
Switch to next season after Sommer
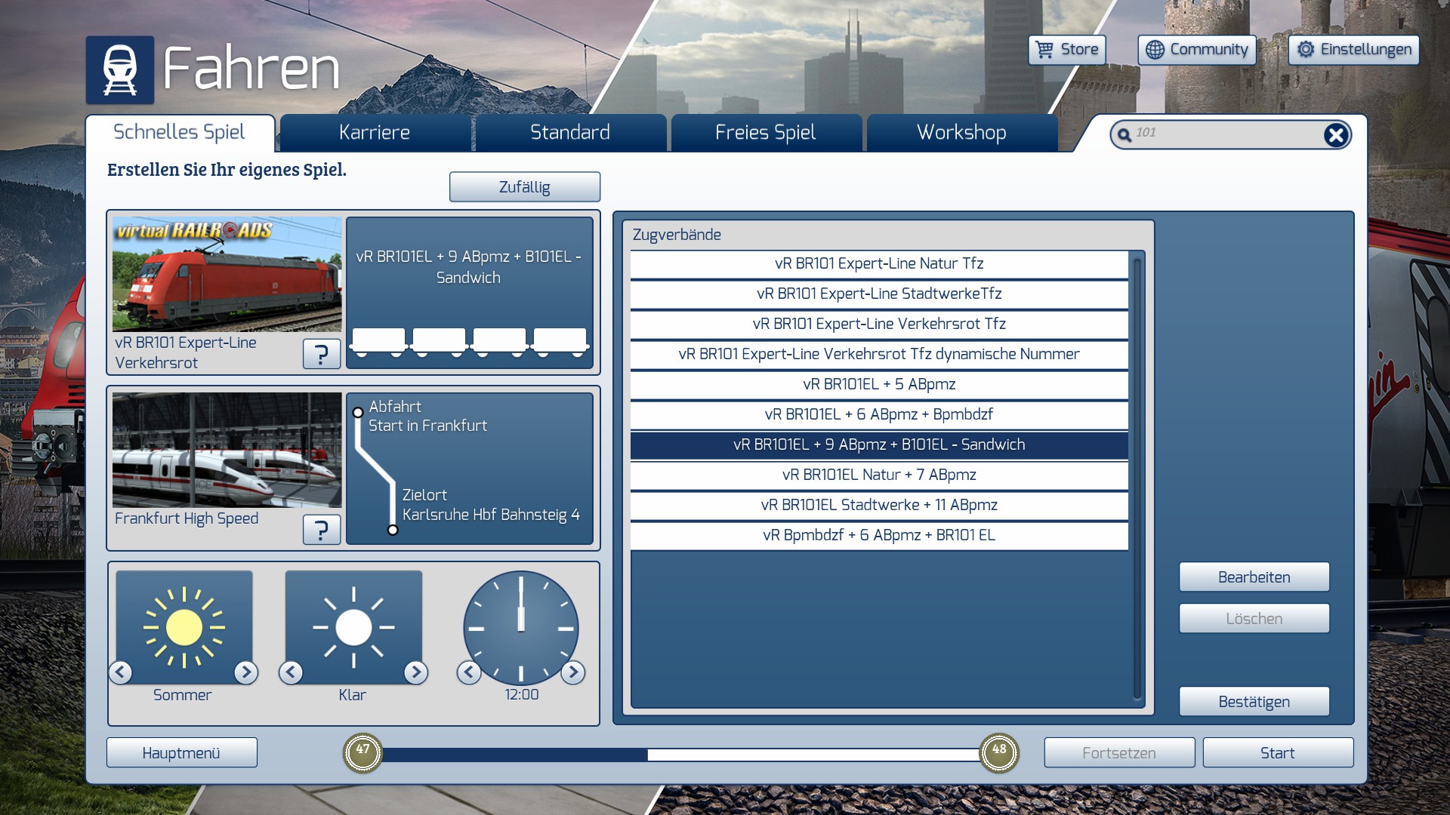(245, 672)
